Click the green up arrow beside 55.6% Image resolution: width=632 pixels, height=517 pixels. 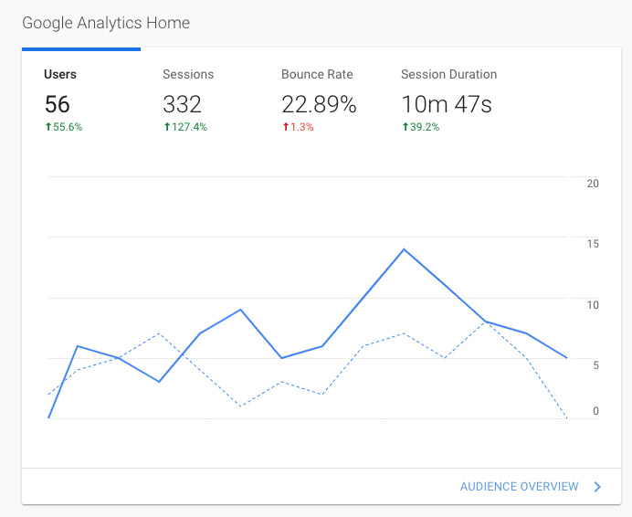coord(48,127)
